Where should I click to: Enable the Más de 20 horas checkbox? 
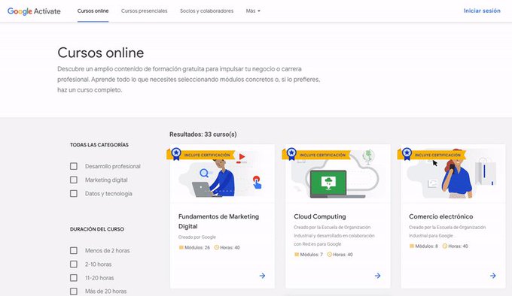point(74,291)
